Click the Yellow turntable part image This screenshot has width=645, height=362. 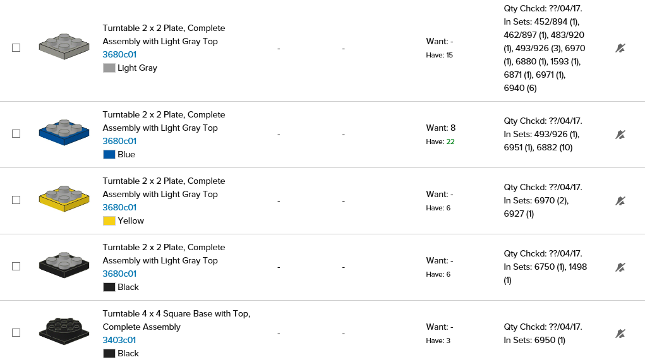click(x=63, y=198)
